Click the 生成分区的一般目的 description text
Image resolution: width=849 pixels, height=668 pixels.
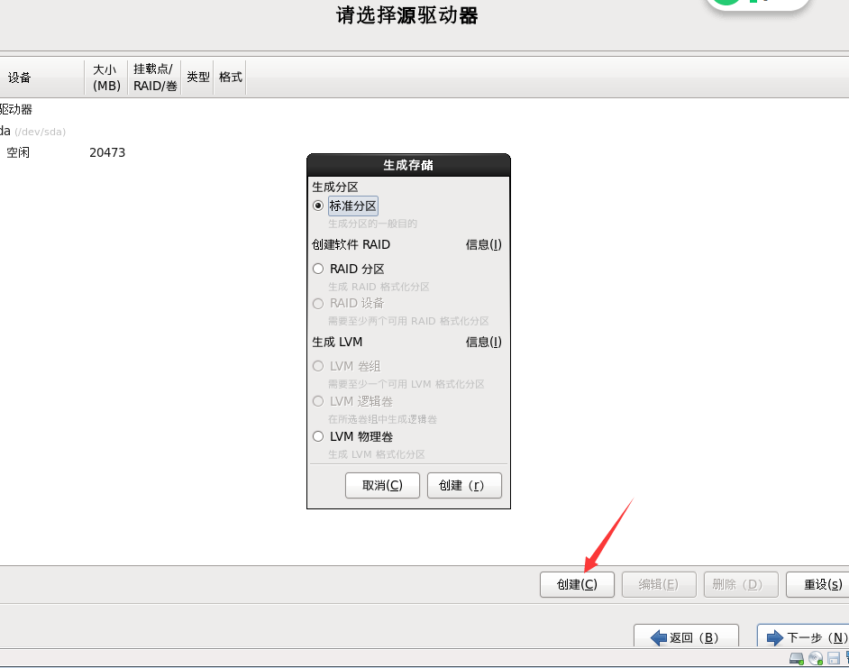[372, 224]
